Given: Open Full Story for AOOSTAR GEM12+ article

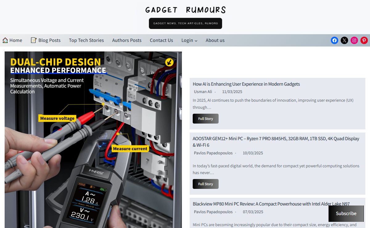Looking at the screenshot, I should [206, 184].
